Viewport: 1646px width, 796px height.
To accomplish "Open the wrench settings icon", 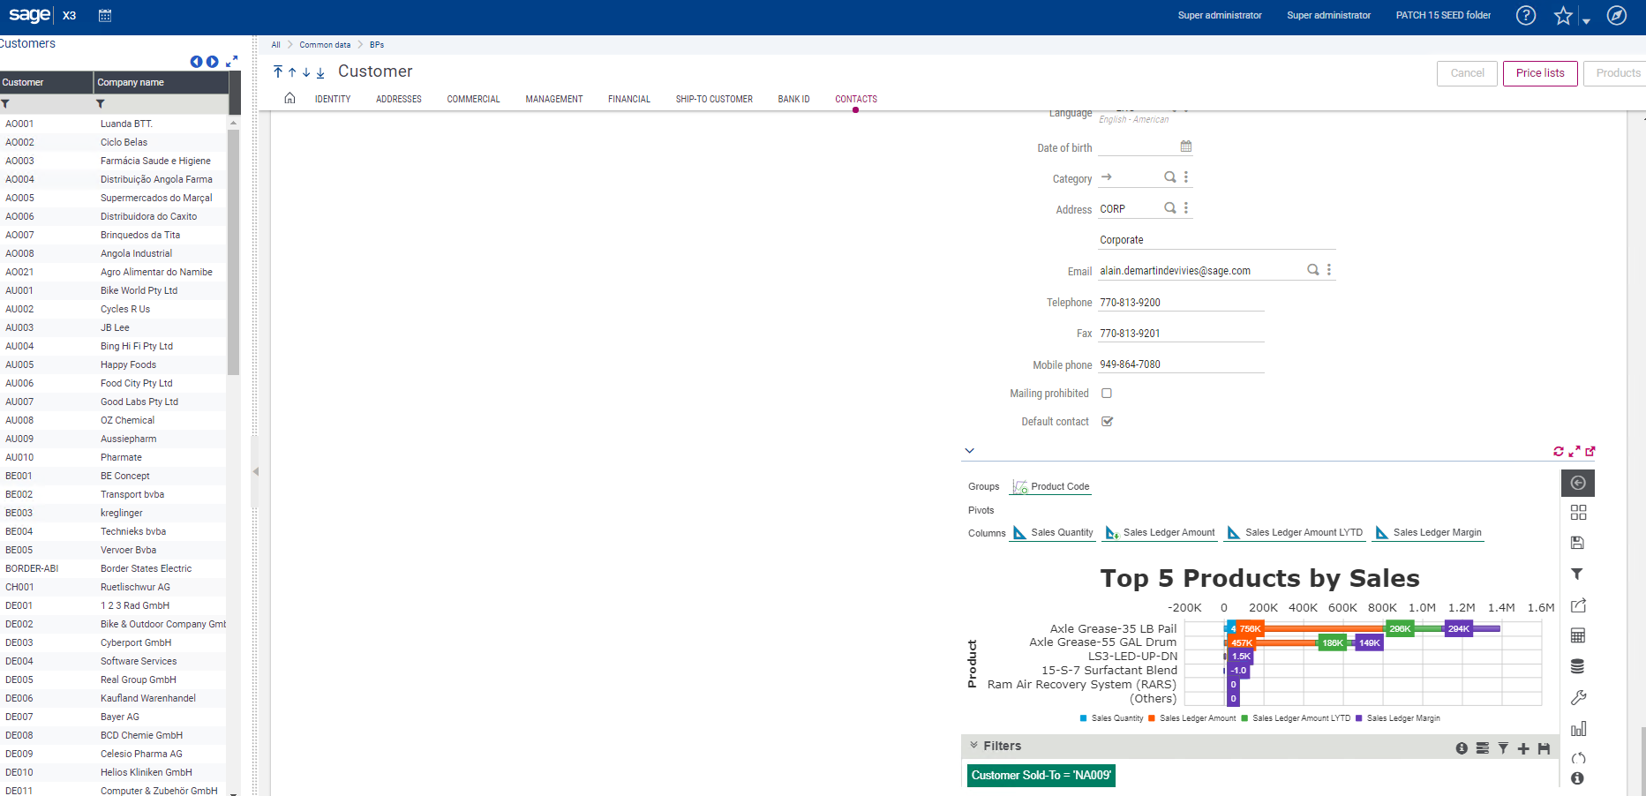I will pos(1578,697).
